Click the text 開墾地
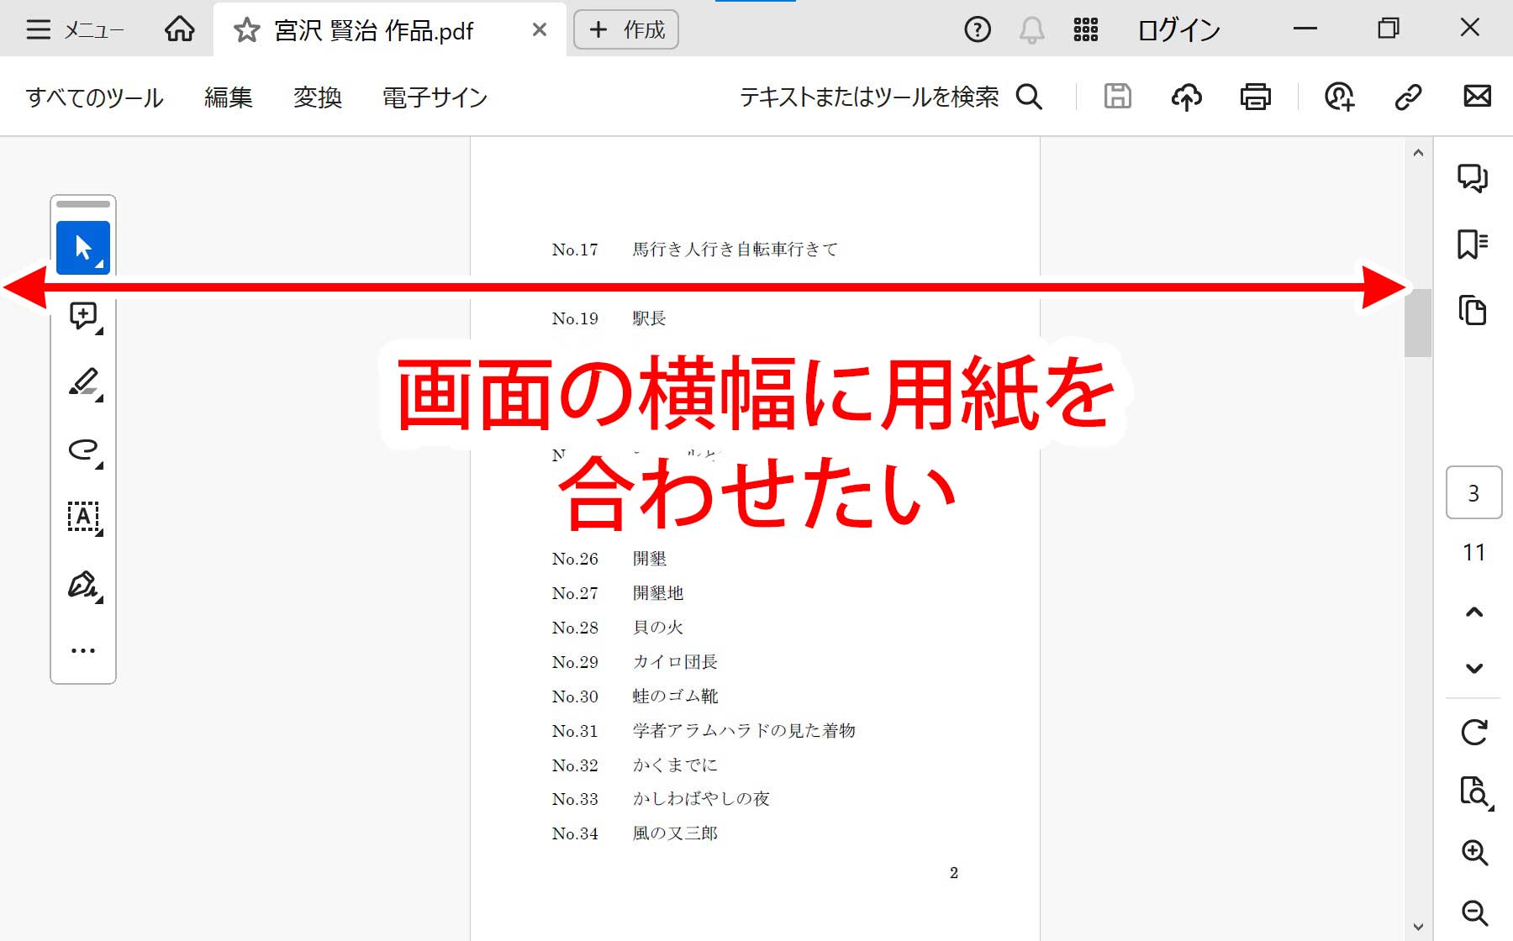The width and height of the screenshot is (1513, 941). [657, 593]
